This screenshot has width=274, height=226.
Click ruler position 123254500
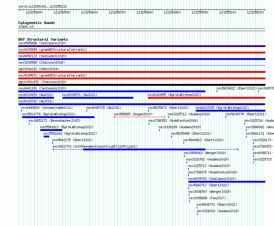[62, 12]
